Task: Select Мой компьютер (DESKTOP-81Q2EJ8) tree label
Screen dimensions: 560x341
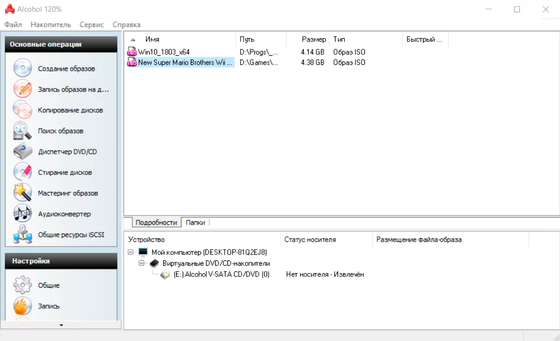Action: point(209,252)
